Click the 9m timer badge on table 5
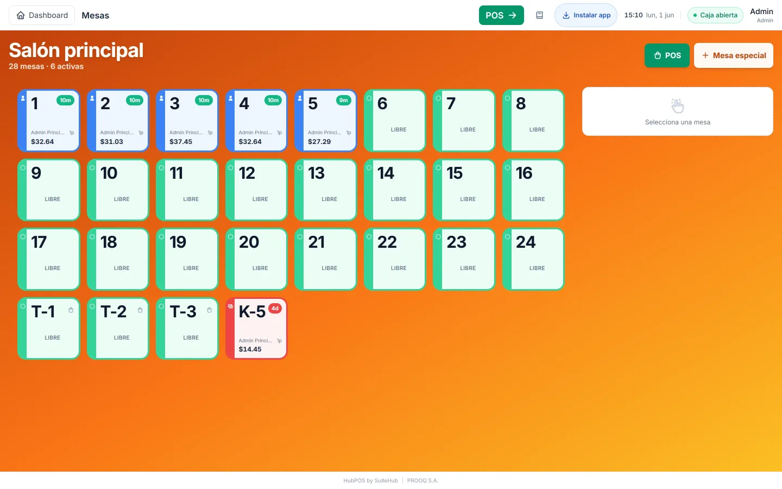Screen dimensions: 782x489 pos(343,101)
